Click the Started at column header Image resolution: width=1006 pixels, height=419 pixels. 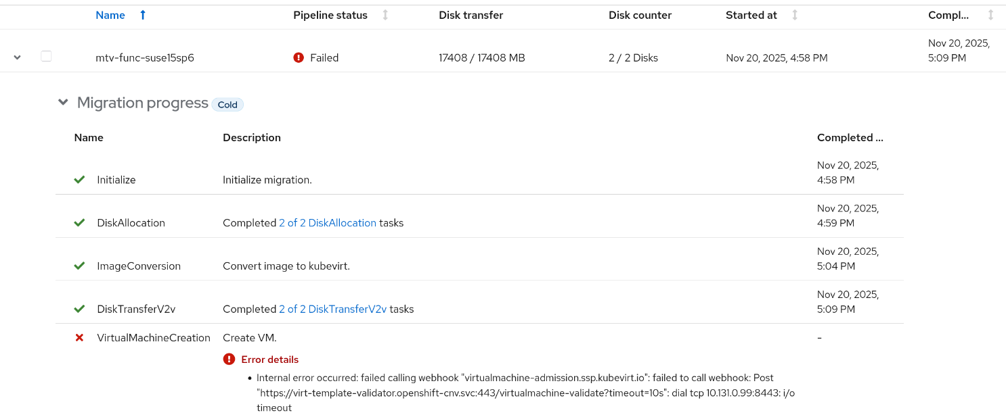751,15
